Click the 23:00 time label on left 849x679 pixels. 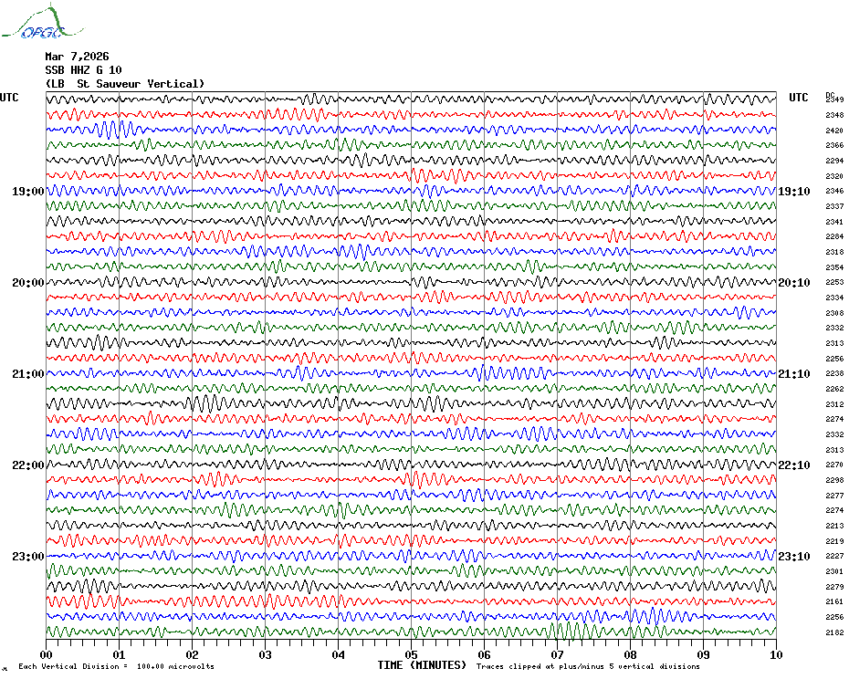click(27, 557)
